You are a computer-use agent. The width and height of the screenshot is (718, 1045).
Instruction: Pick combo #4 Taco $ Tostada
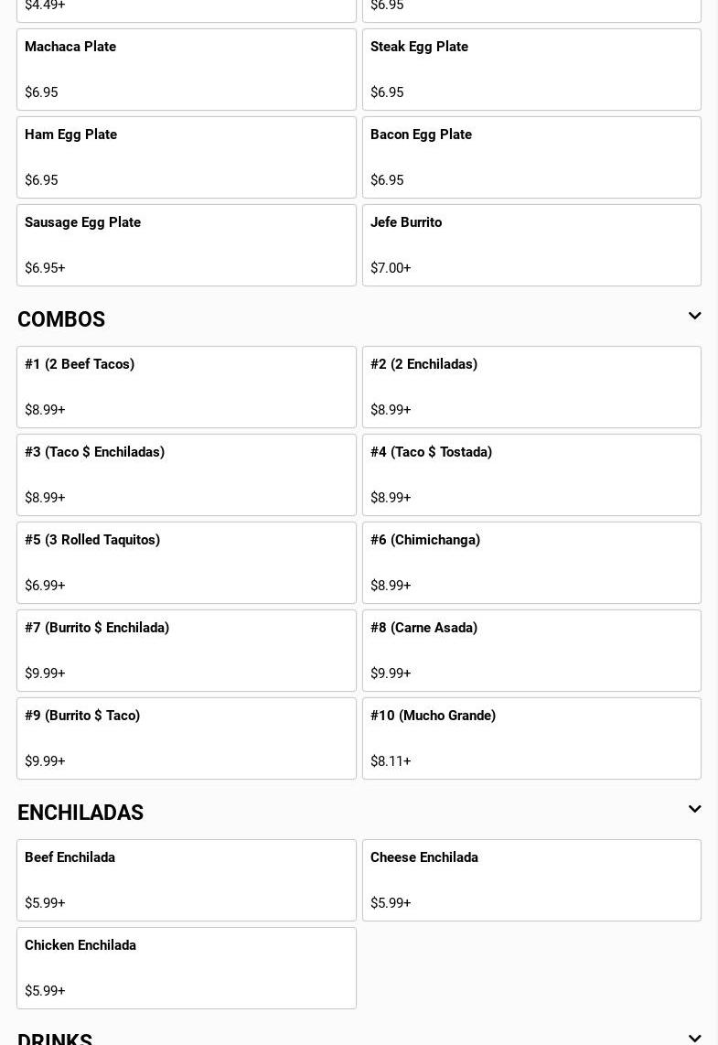[531, 475]
